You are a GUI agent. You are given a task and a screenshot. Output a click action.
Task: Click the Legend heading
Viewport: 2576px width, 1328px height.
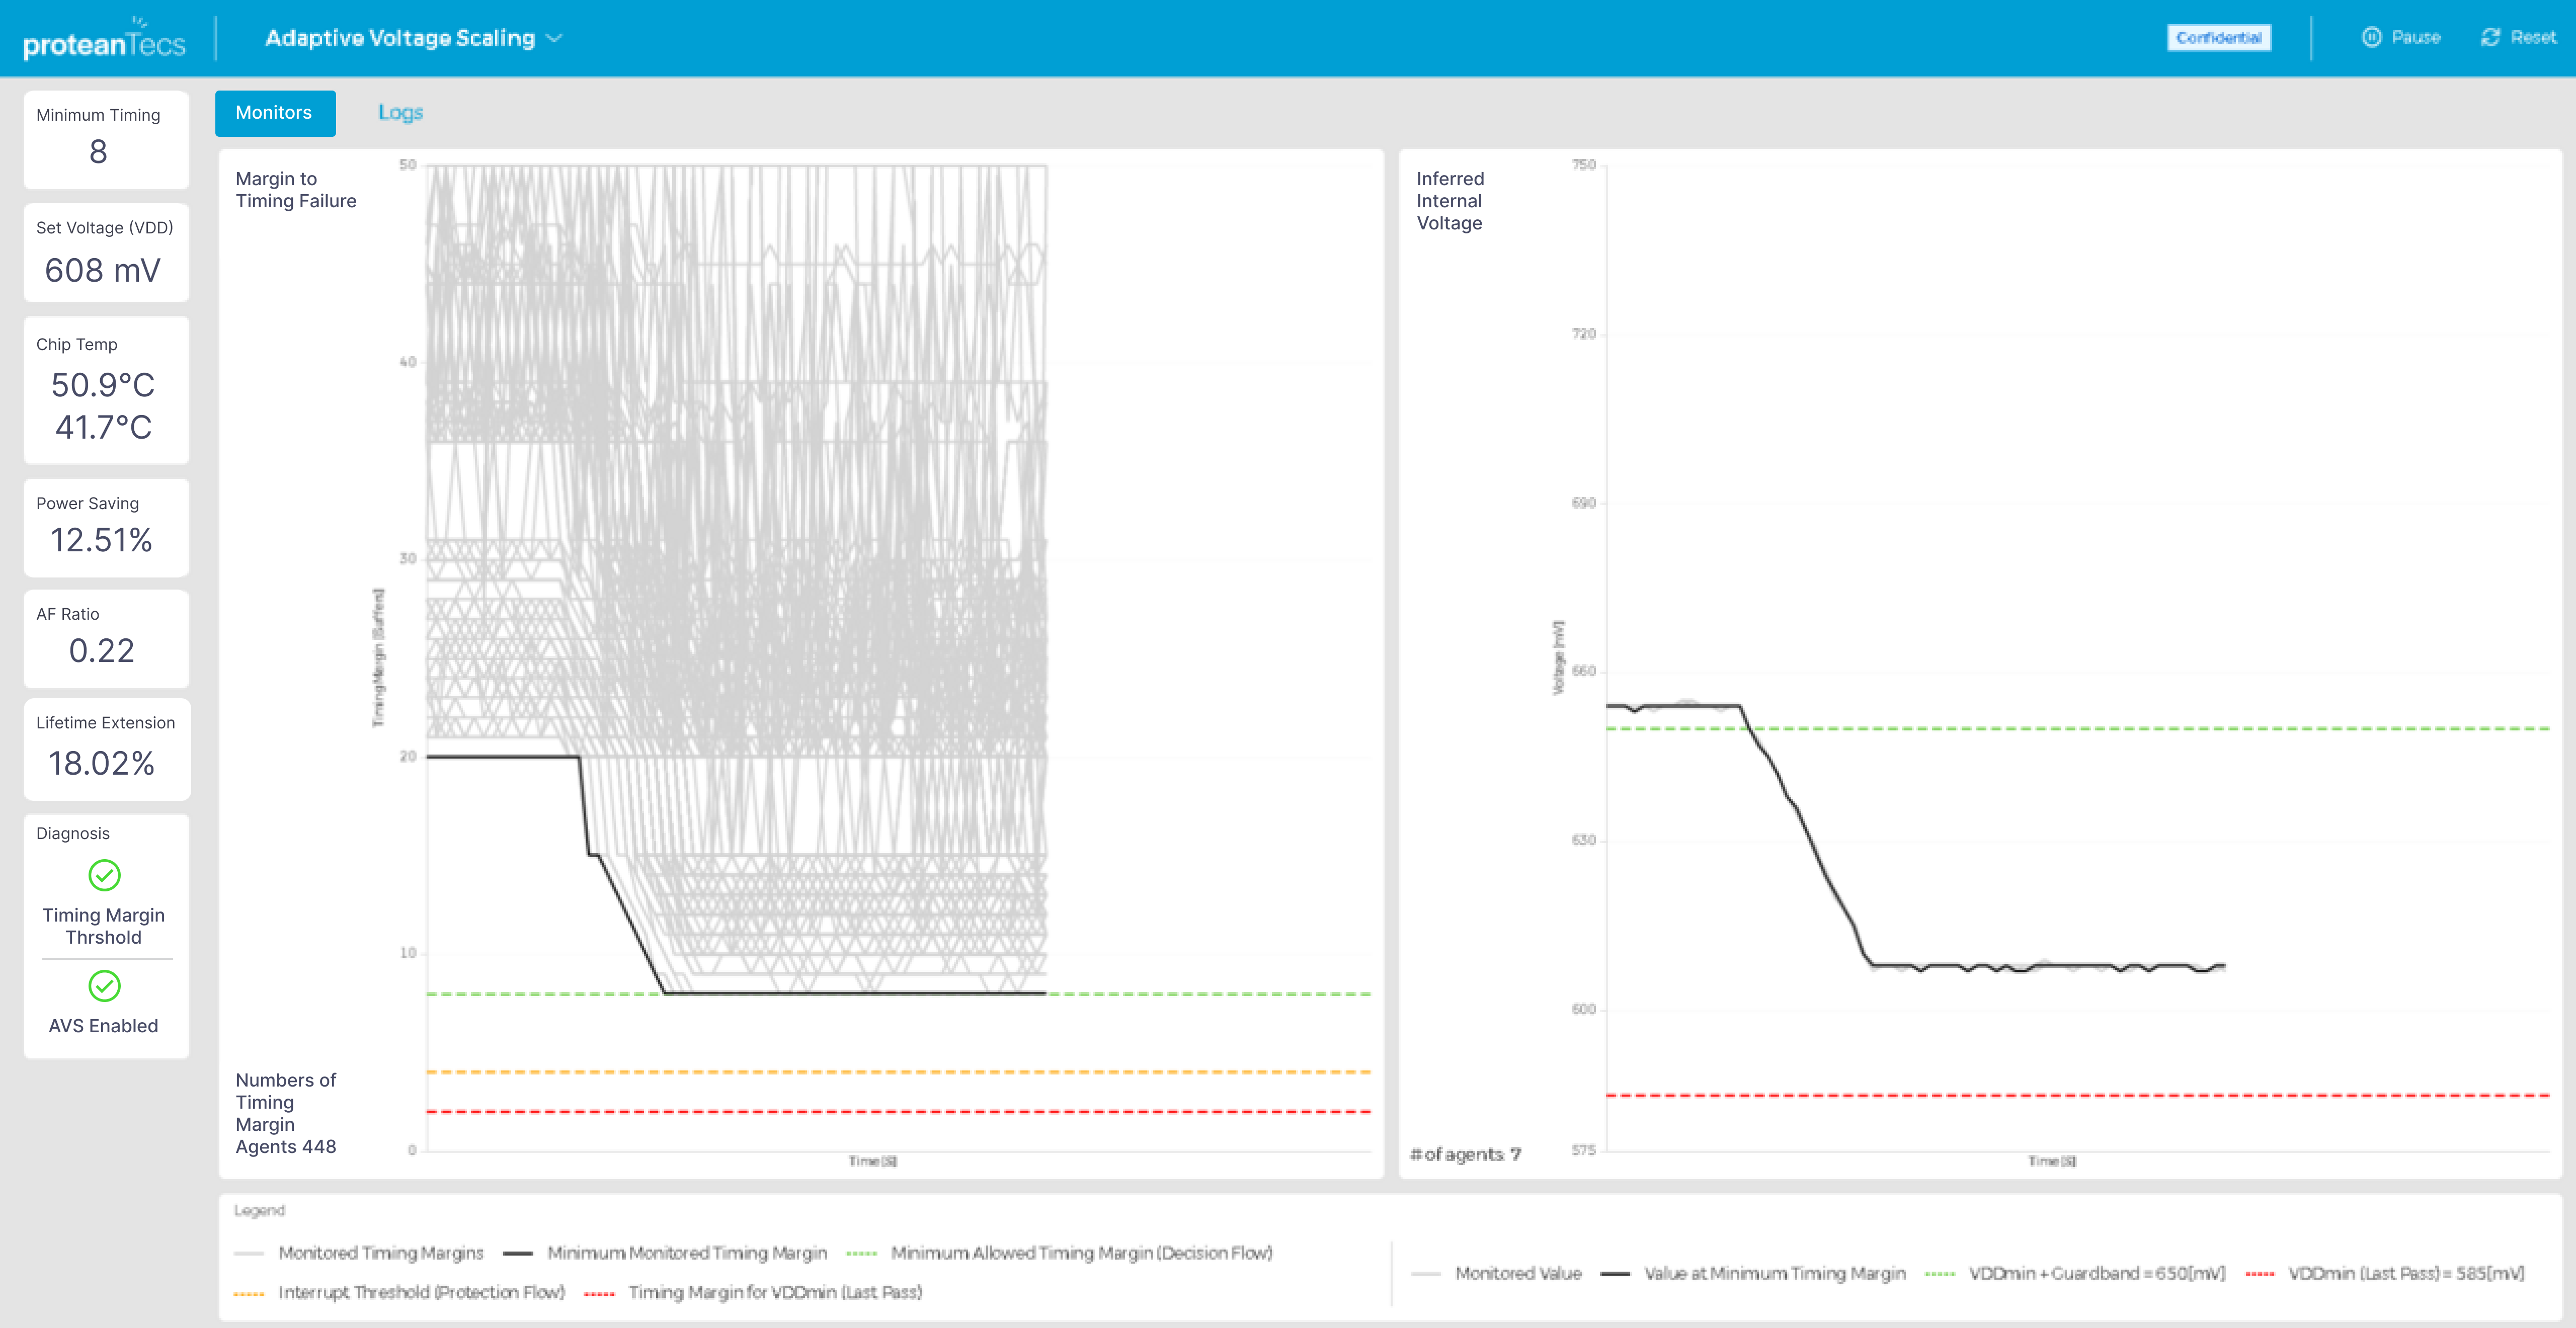pos(259,1210)
